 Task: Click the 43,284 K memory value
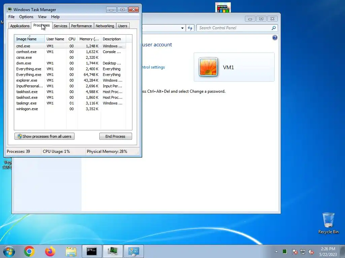pyautogui.click(x=91, y=80)
